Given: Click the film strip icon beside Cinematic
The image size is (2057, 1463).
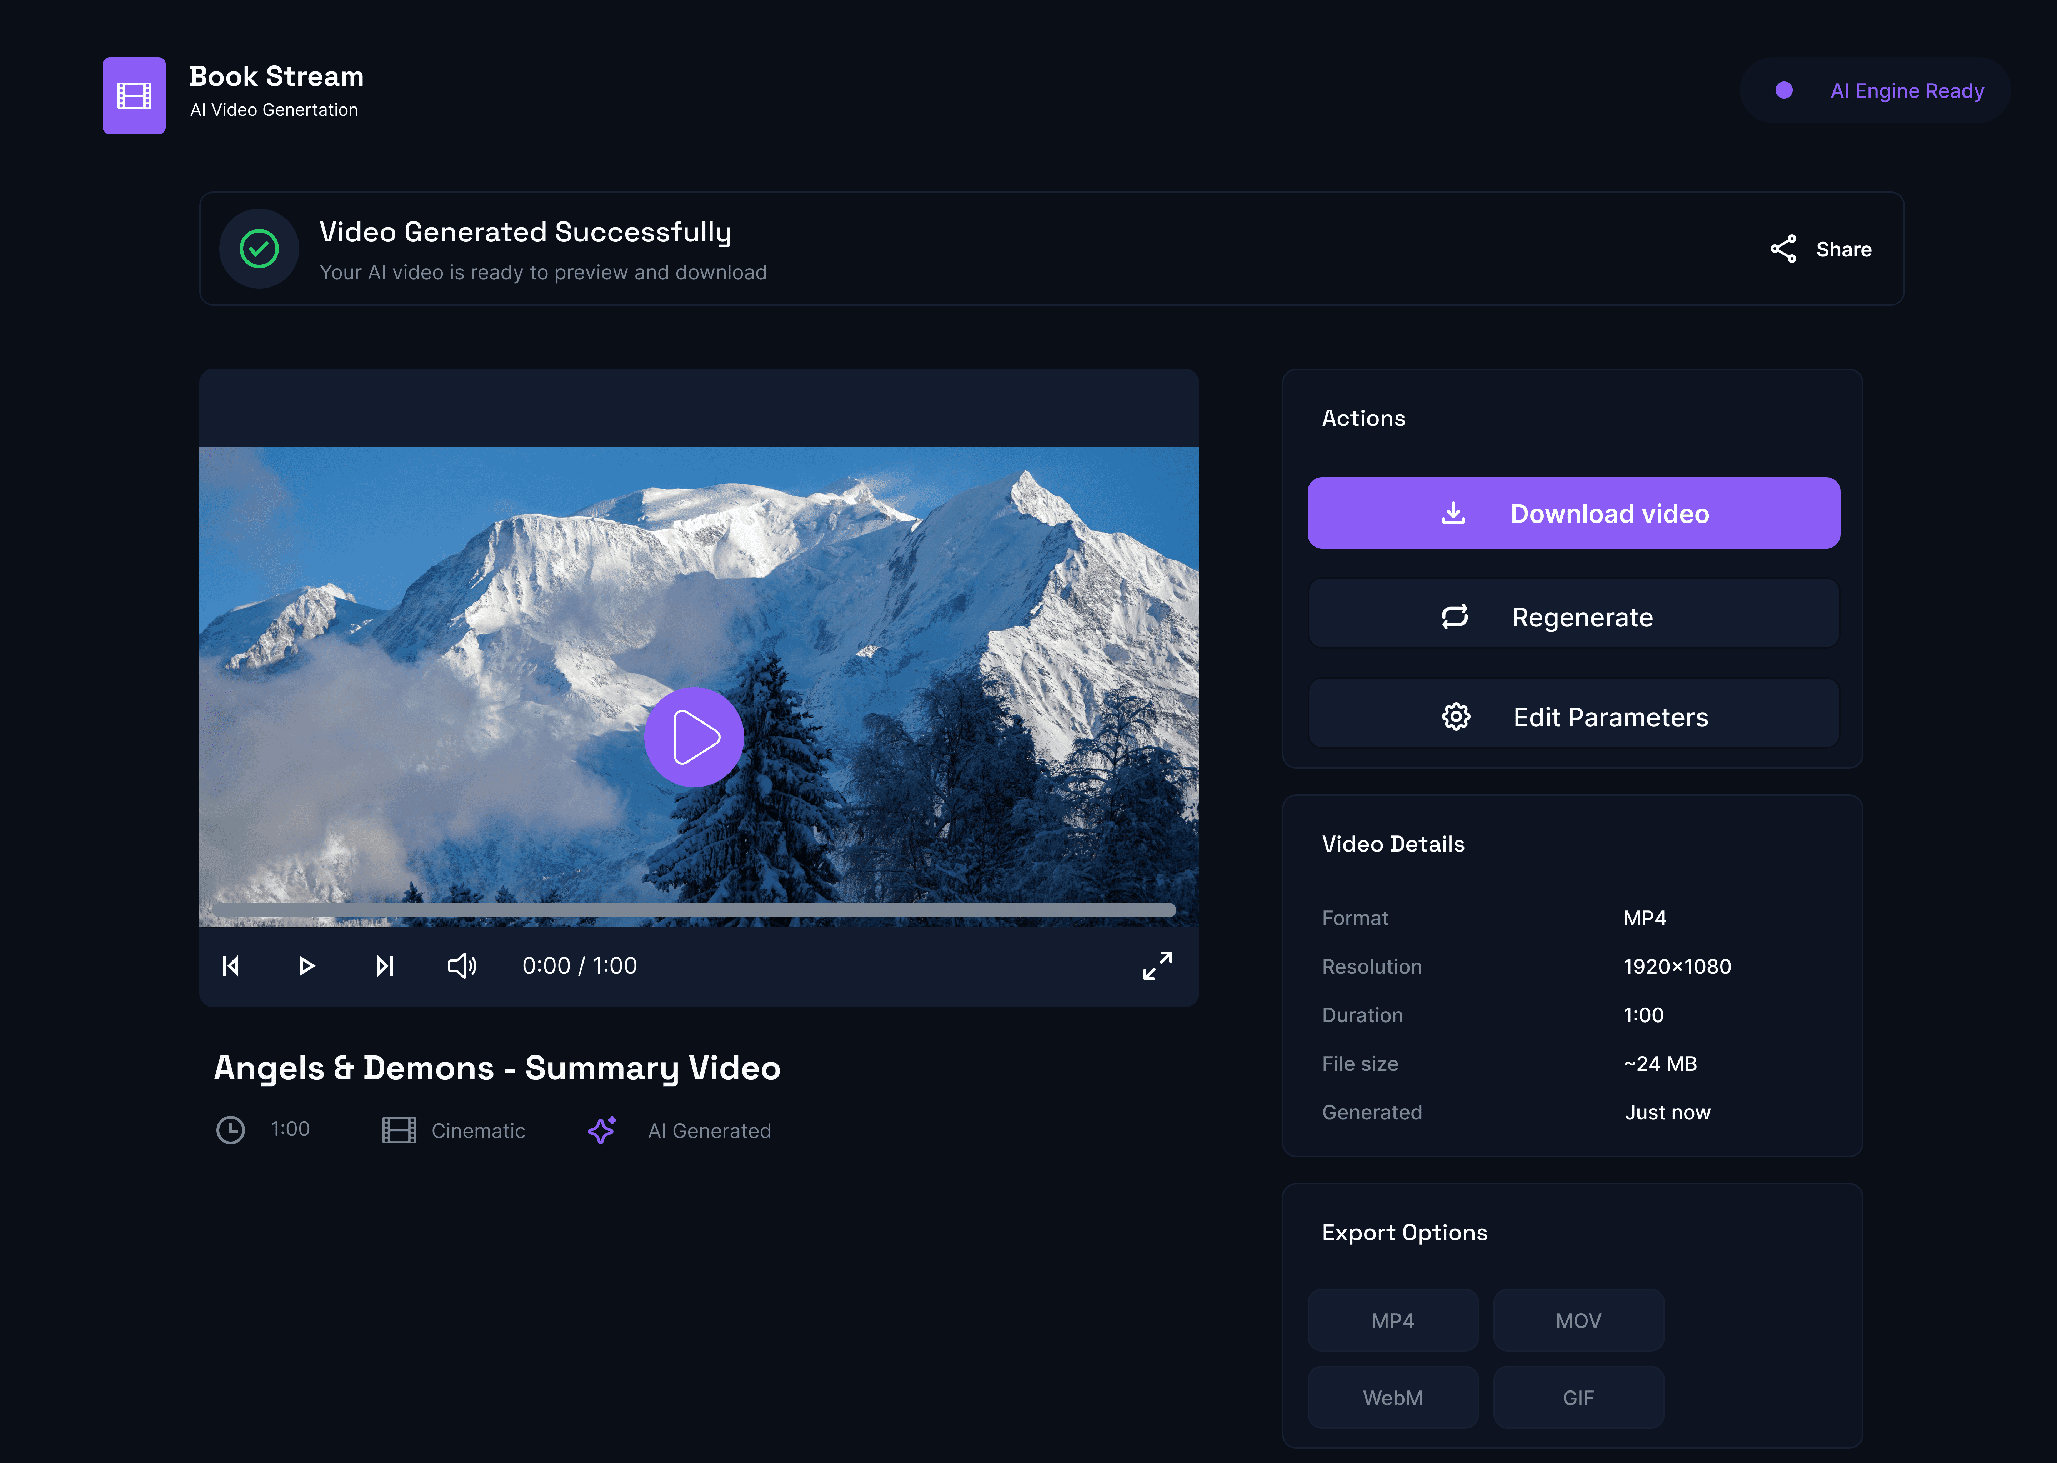Looking at the screenshot, I should 399,1130.
